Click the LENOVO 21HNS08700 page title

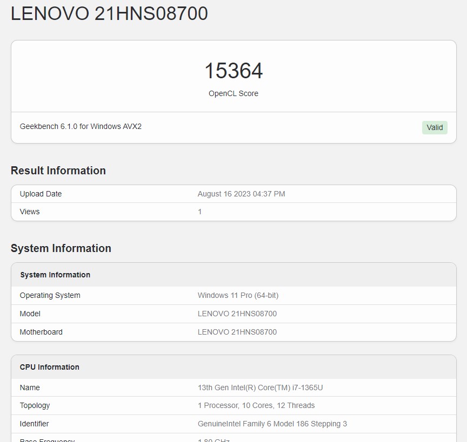pos(109,14)
